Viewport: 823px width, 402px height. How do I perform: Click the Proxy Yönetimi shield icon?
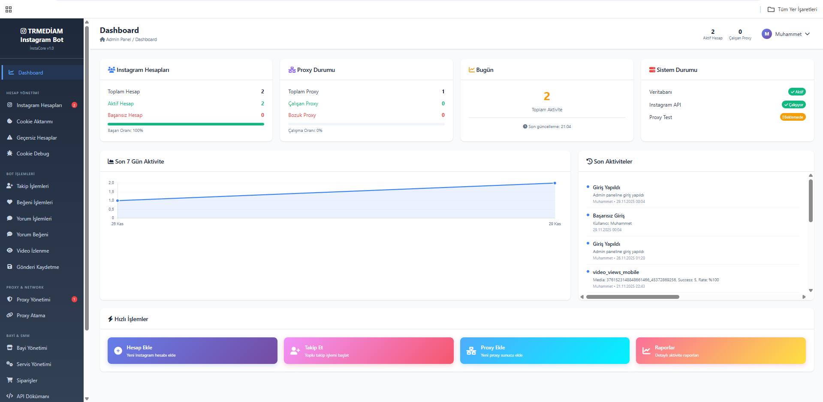(x=9, y=299)
